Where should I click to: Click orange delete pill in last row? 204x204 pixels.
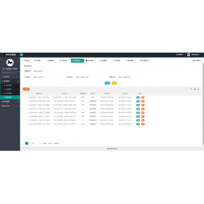coord(143,124)
